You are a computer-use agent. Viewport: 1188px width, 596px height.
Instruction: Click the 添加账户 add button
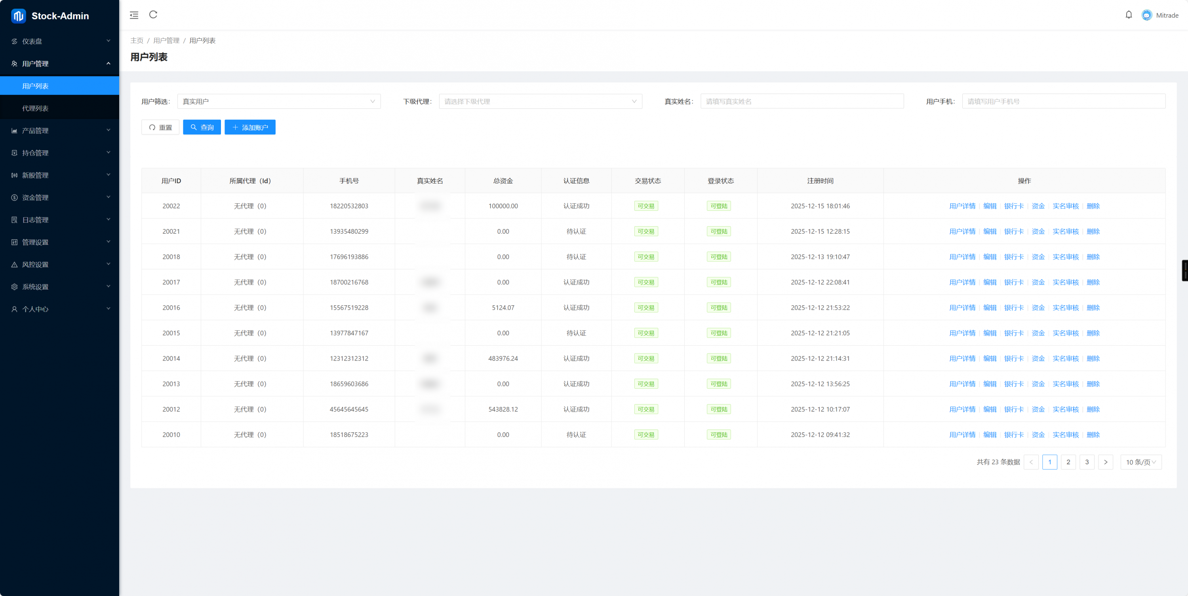(x=250, y=127)
